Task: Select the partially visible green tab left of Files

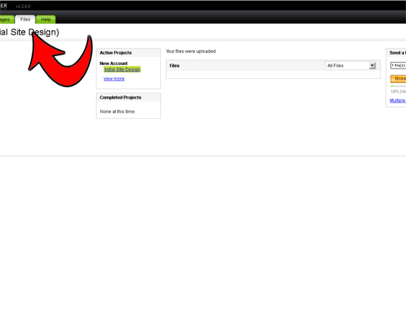Action: click(x=6, y=19)
